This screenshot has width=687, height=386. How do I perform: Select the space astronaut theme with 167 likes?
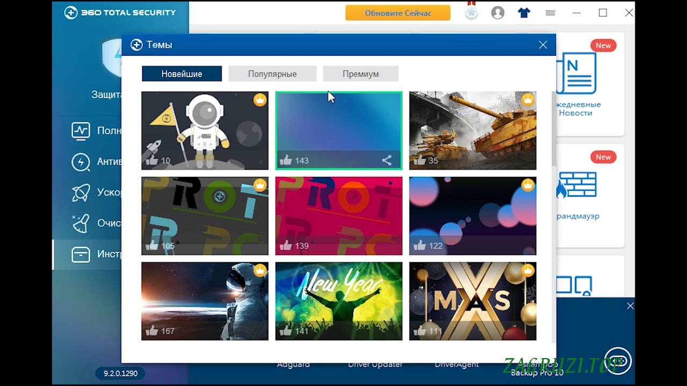coord(205,301)
